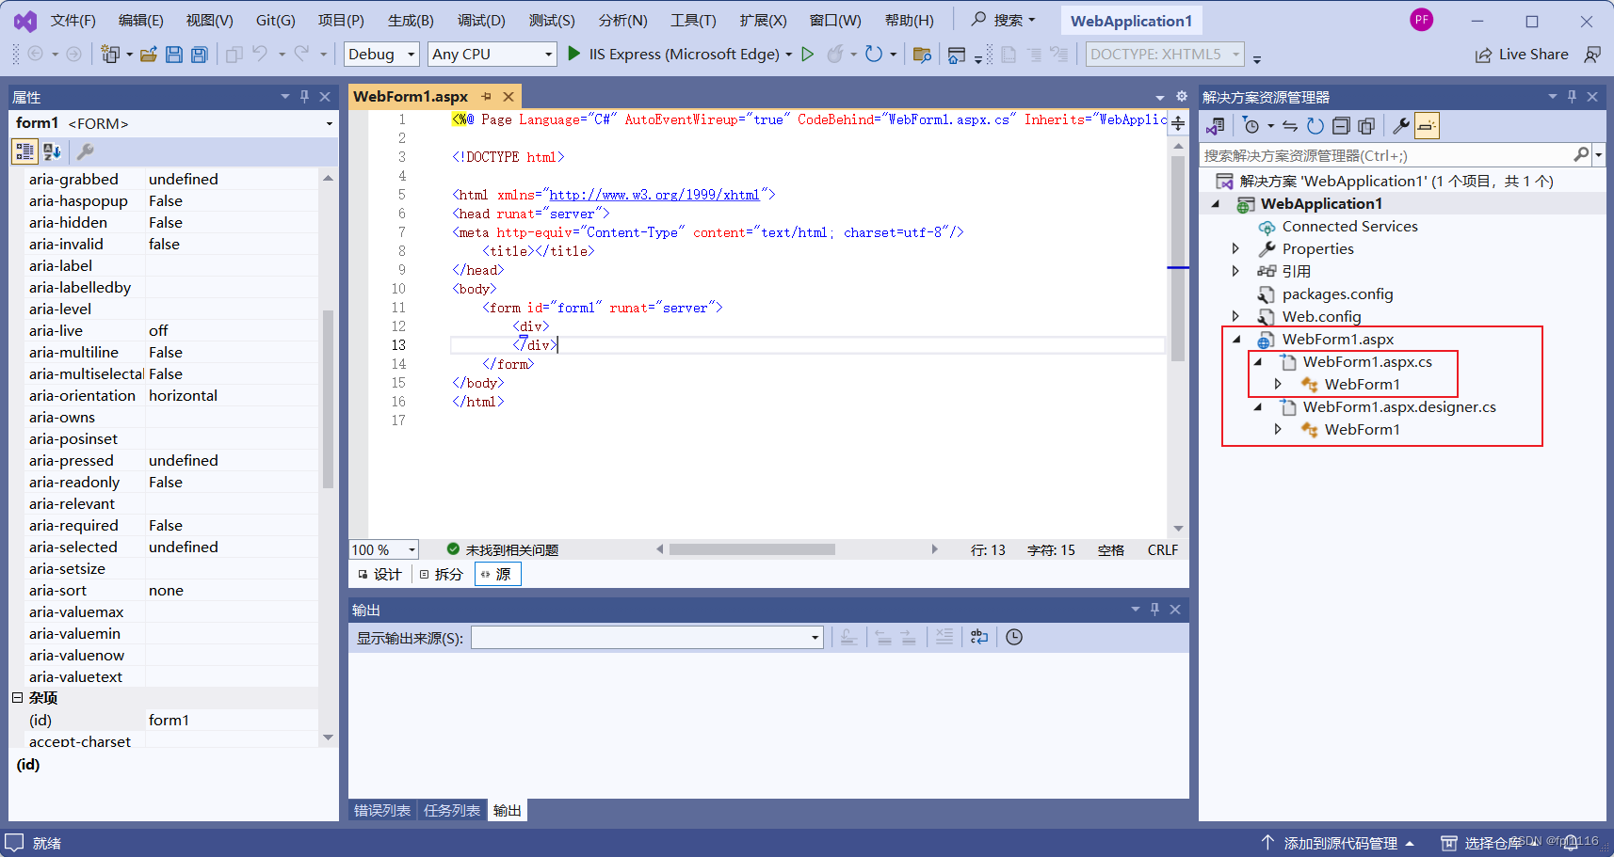
Task: Collapse the WebForm1.aspx.cs node
Action: pyautogui.click(x=1257, y=362)
